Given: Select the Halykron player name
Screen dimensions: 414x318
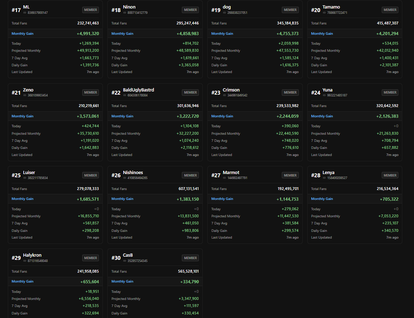Looking at the screenshot, I should point(32,255).
